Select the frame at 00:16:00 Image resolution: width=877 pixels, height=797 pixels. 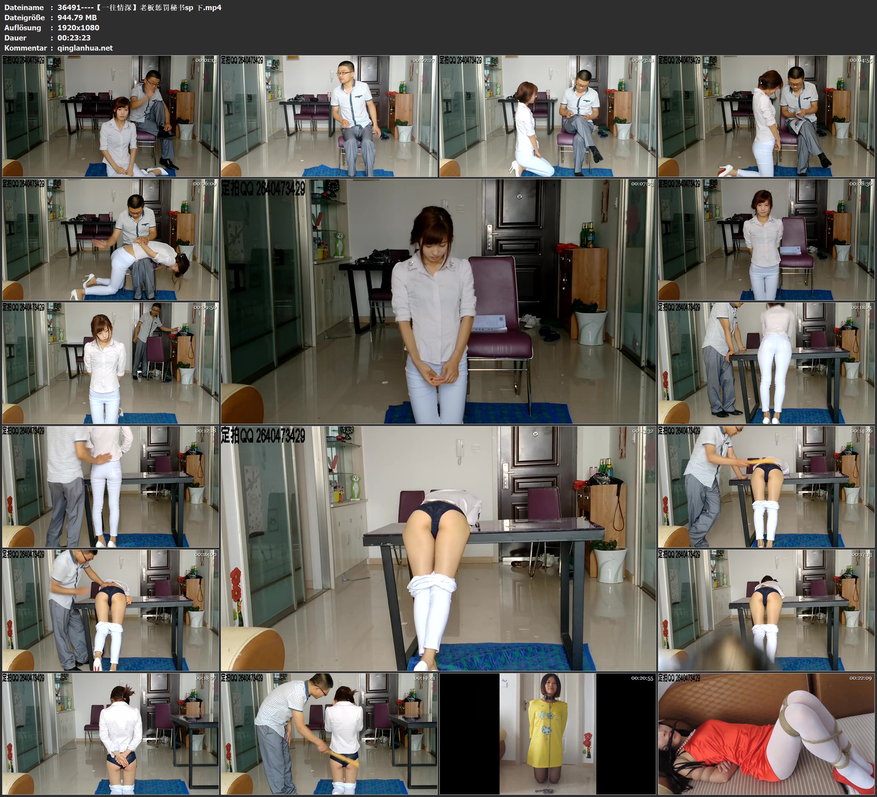click(111, 610)
